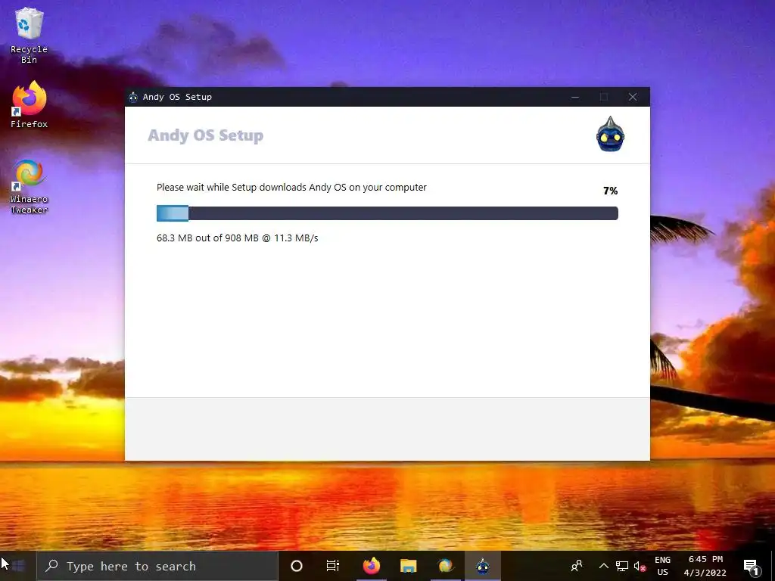Open File Explorer from the taskbar
Viewport: 775px width, 581px height.
pos(408,566)
